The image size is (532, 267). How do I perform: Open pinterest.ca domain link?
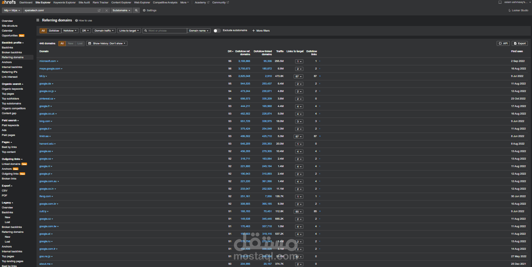[x=46, y=99]
